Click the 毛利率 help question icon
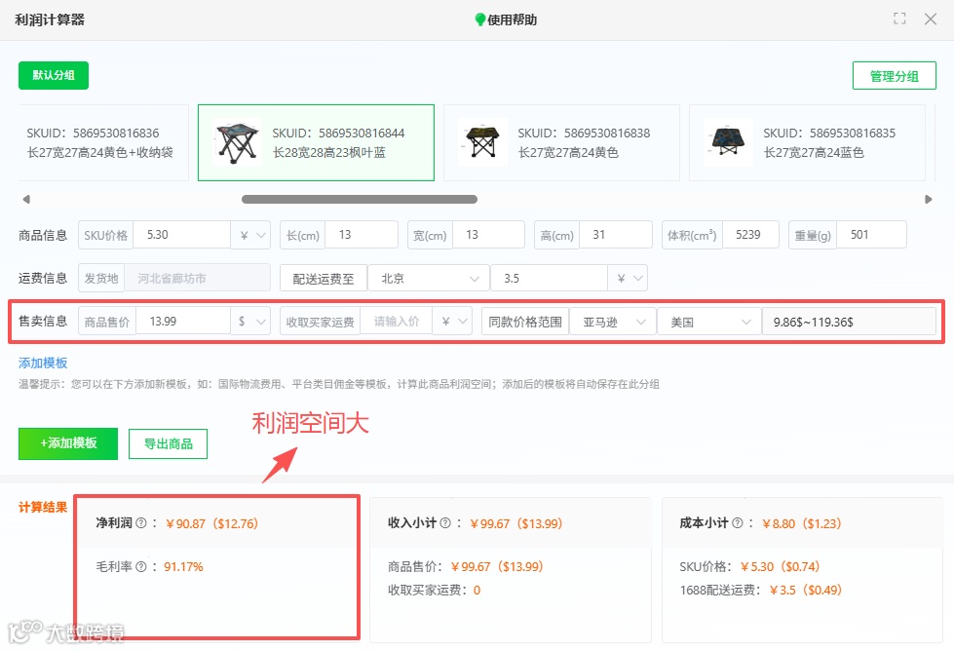Screen dimensions: 954x651 (141, 567)
